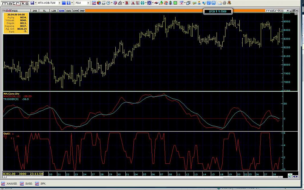
Task: Switch to the .SPX. tab
Action: click(x=41, y=184)
